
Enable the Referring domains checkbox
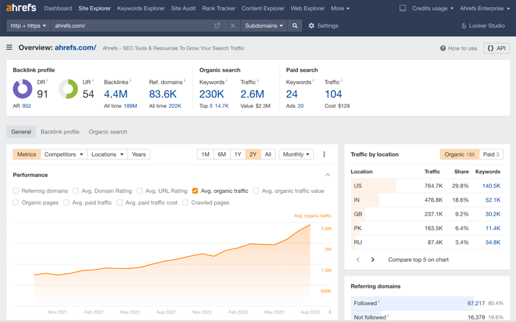coord(16,191)
